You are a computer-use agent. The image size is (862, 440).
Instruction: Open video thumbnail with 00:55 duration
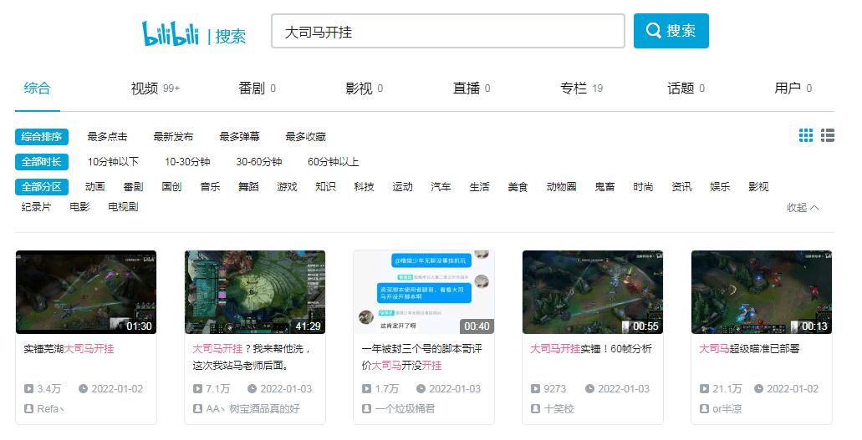pyautogui.click(x=593, y=292)
